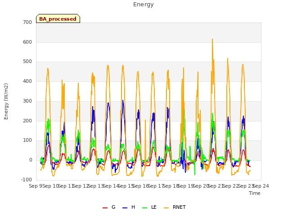
Task: Click the 500 y-axis tick label
Action: tap(27, 62)
